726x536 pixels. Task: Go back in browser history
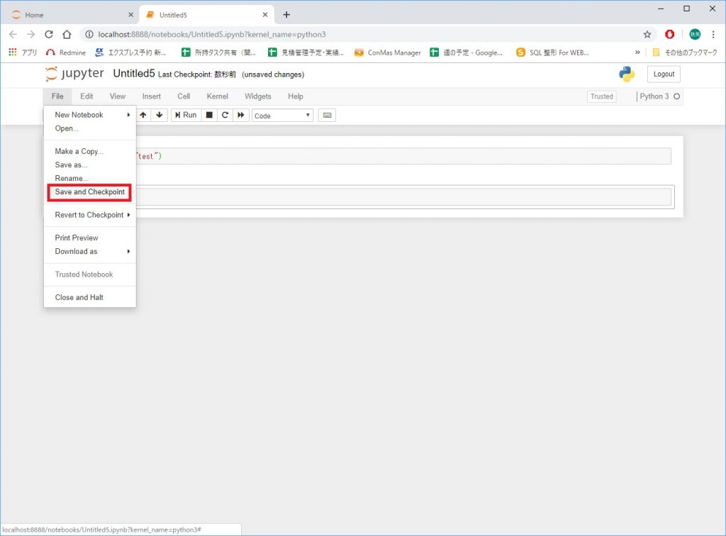13,34
